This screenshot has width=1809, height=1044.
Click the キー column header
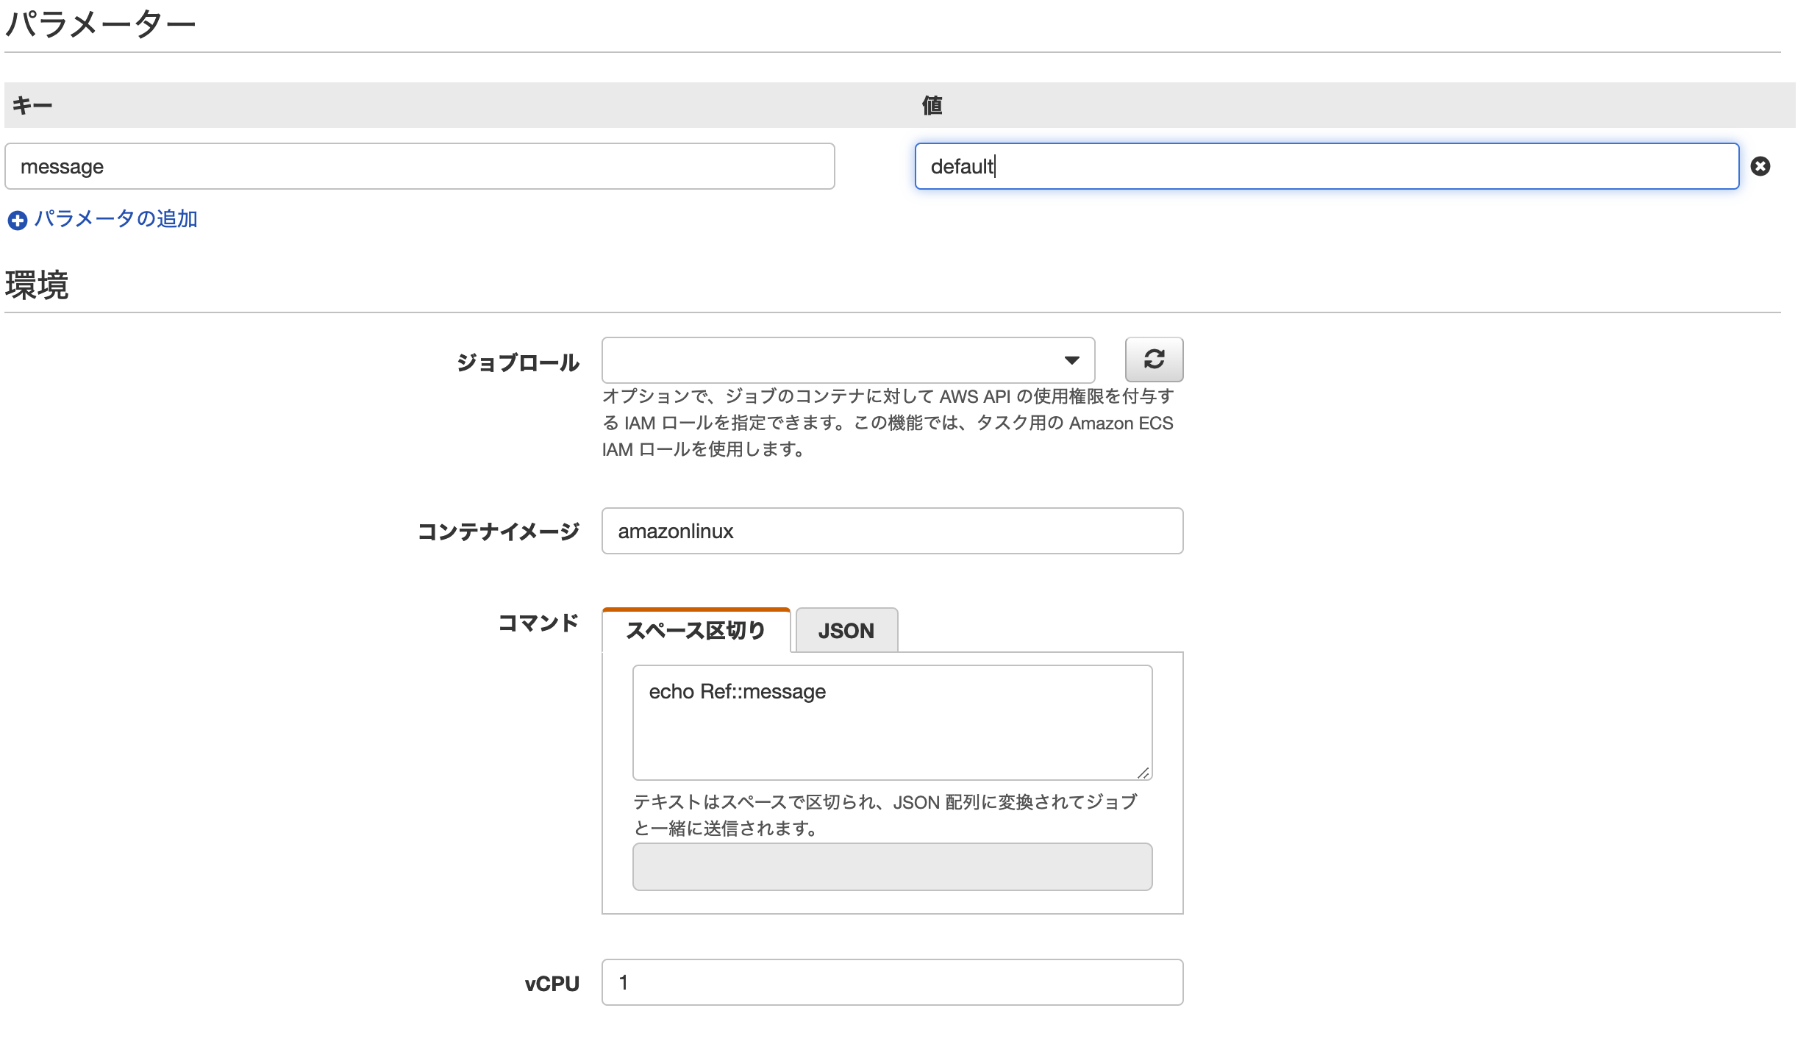32,106
